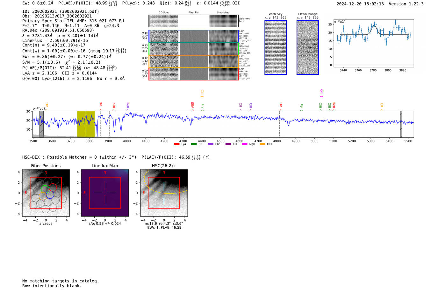Screen dimensions: 446x303
Task: Select the blue-bordered fiber spectrum row
Action: 194,36
